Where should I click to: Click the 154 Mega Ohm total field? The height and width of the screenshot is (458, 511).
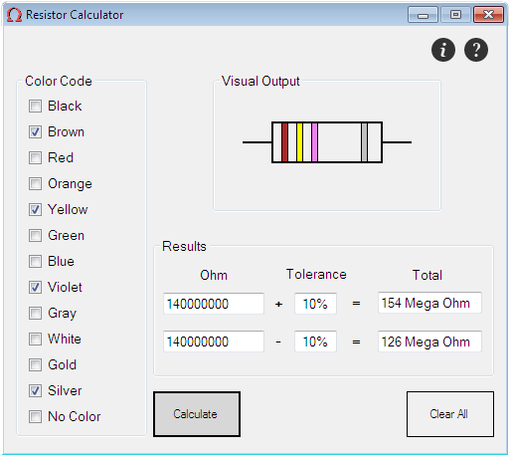click(429, 303)
